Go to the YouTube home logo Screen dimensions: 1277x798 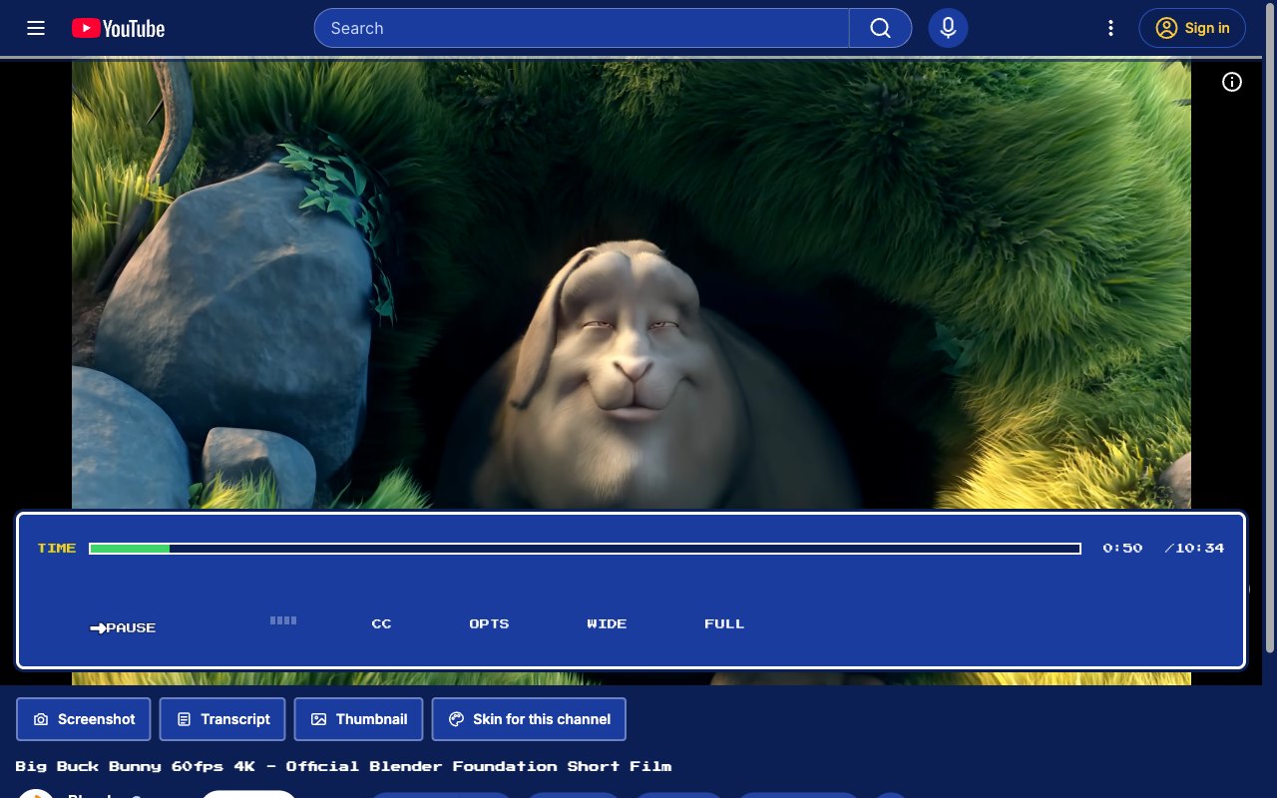click(118, 28)
